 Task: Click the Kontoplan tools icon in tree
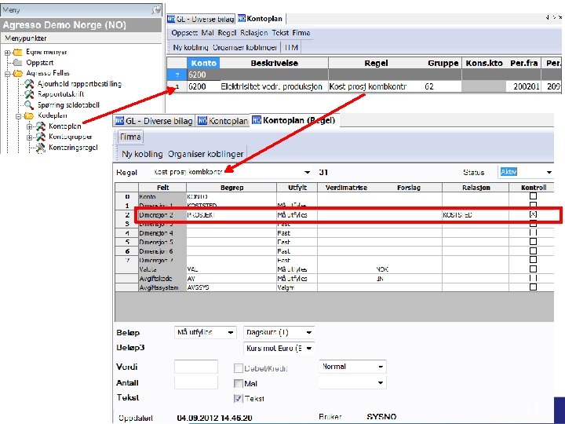[41, 126]
